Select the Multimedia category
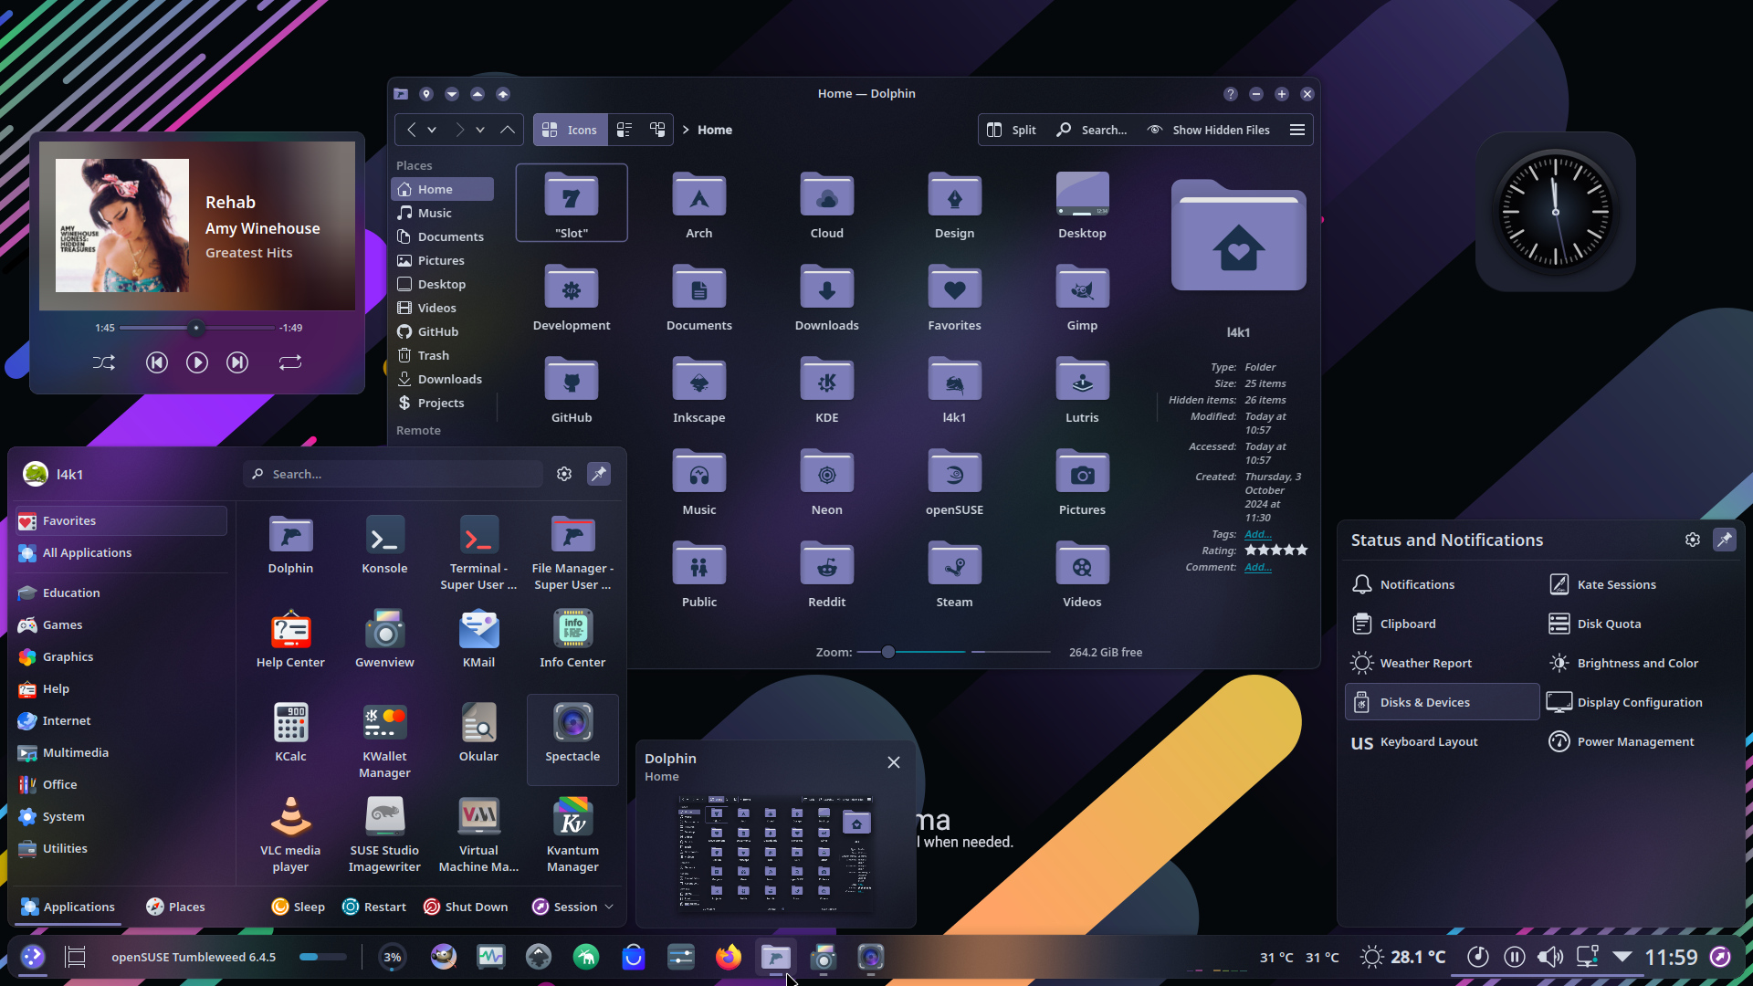This screenshot has width=1753, height=986. click(x=121, y=752)
